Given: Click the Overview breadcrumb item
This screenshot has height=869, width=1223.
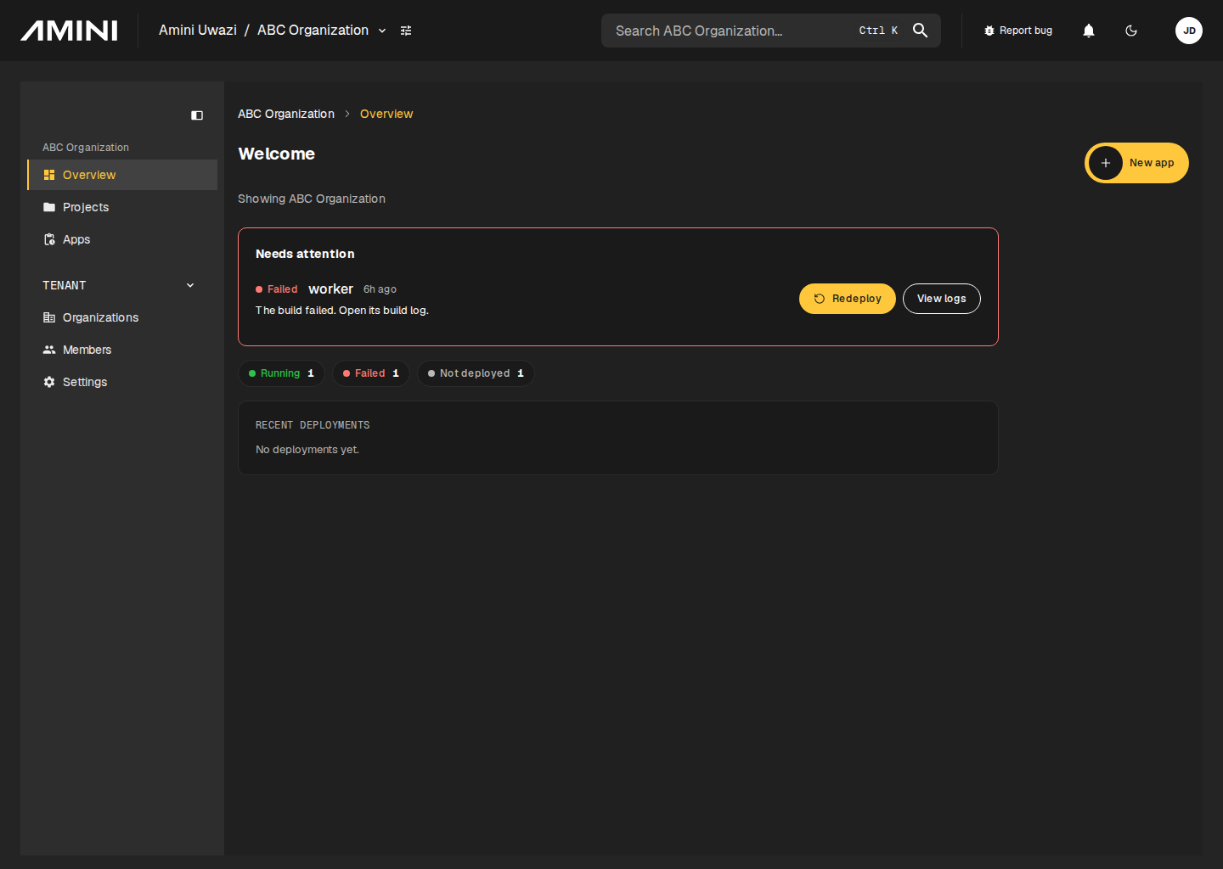Looking at the screenshot, I should coord(386,114).
